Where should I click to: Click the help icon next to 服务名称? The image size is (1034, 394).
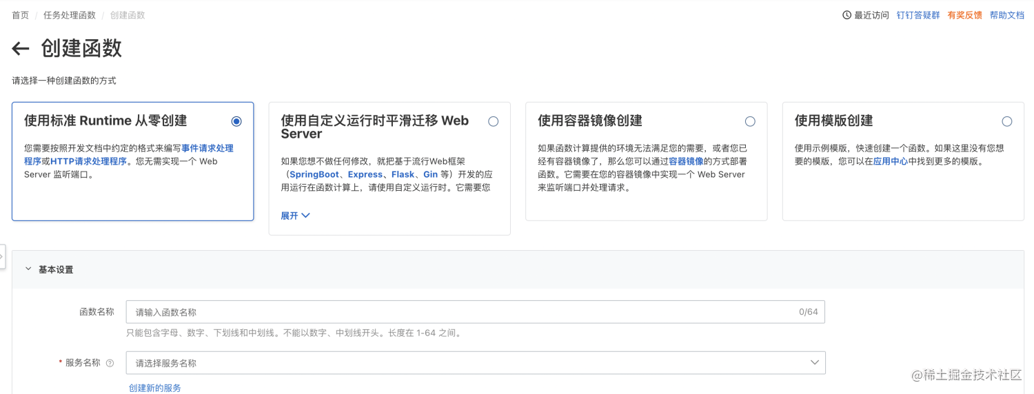tap(110, 363)
